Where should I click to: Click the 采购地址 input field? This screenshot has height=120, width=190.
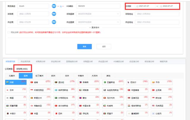[x=157, y=14]
